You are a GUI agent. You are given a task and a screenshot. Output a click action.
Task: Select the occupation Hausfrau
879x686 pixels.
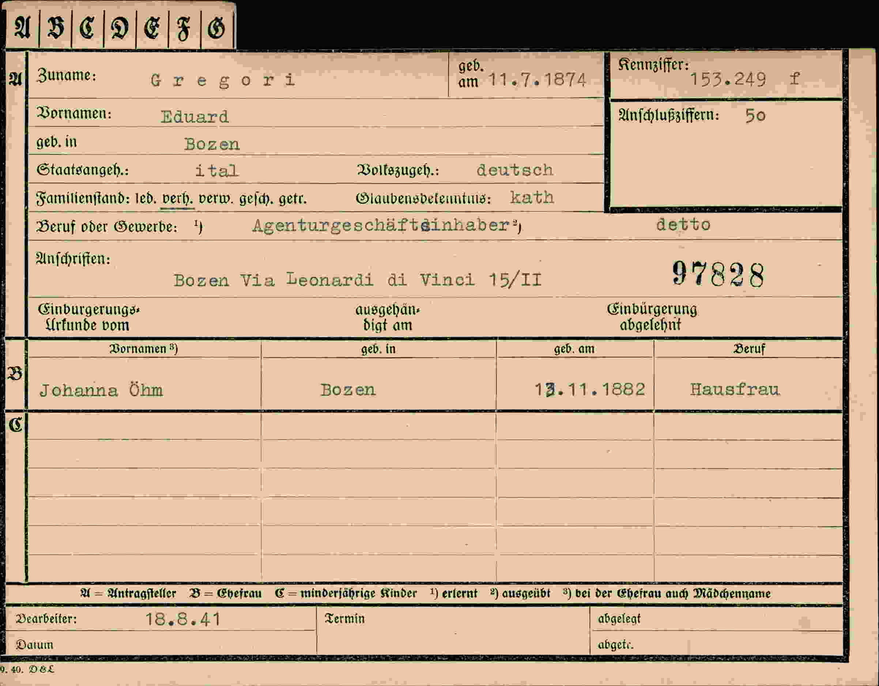click(735, 389)
